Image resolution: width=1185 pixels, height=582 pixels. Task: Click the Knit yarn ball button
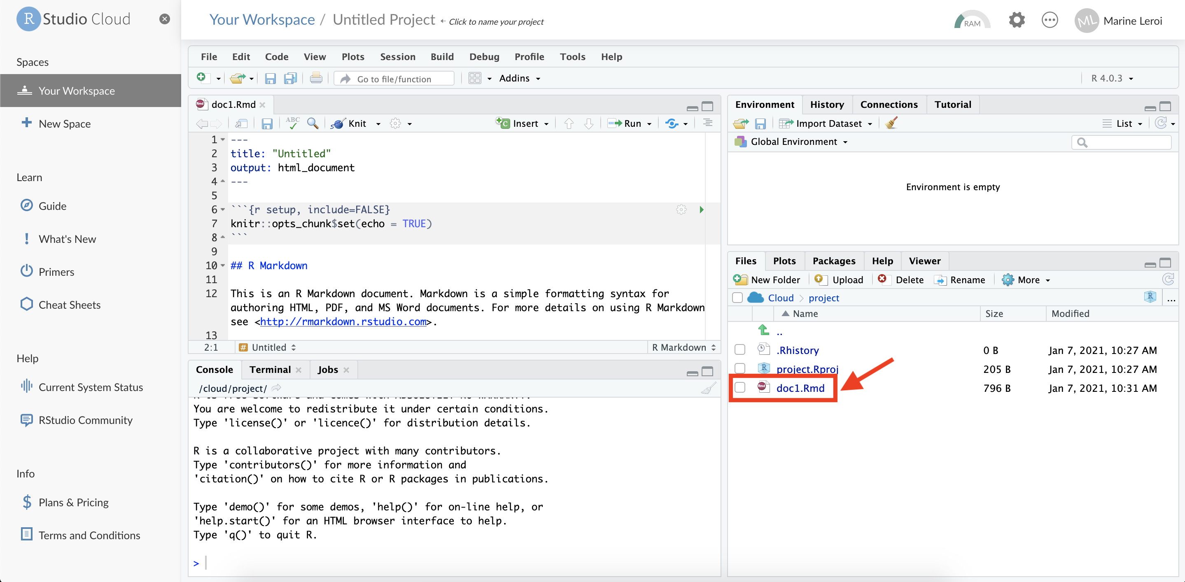(x=348, y=123)
